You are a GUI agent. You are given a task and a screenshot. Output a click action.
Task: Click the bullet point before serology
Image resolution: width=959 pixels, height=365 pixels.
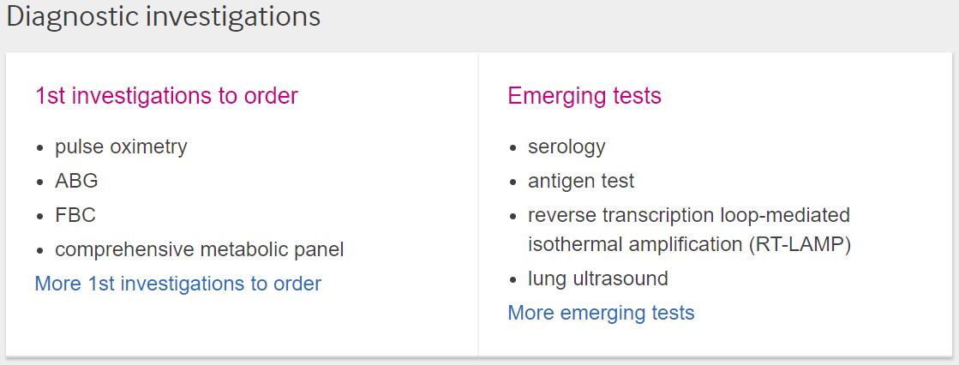click(513, 148)
